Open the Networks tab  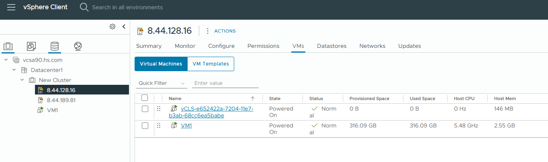372,46
